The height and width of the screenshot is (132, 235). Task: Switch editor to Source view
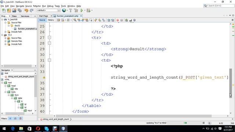(x=42, y=20)
